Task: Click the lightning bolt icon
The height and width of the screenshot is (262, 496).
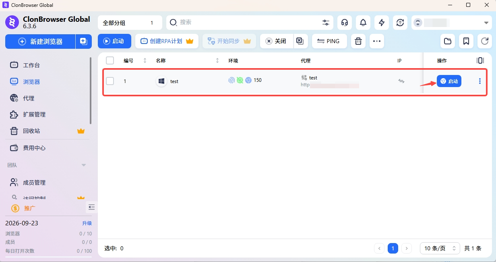Action: 382,23
